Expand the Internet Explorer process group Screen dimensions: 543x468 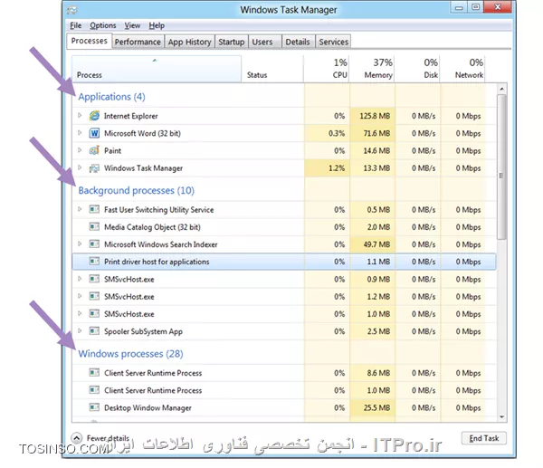coord(80,115)
